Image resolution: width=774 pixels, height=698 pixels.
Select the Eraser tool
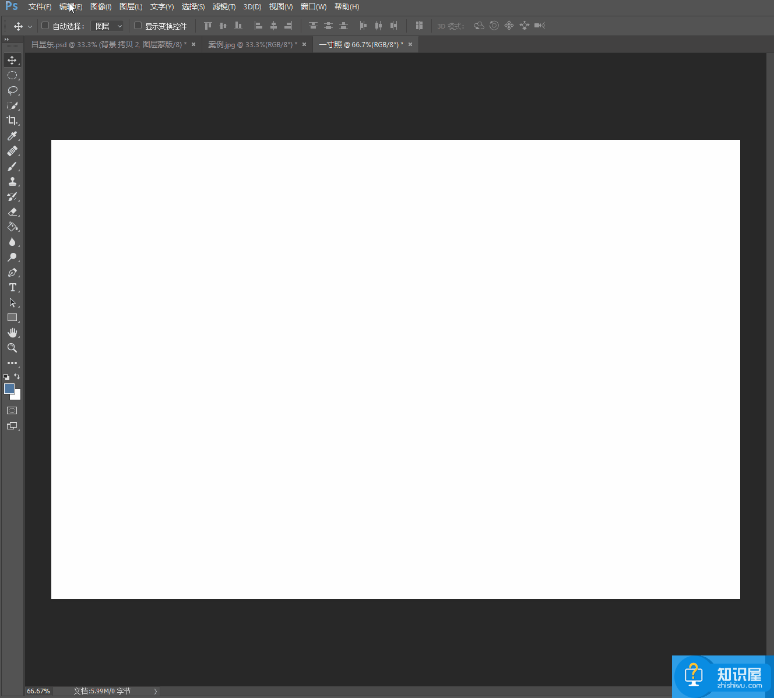point(12,211)
